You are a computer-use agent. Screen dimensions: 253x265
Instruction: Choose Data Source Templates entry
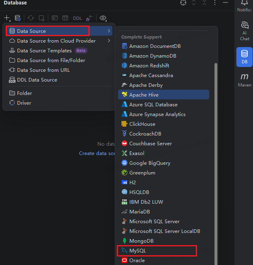(59, 51)
